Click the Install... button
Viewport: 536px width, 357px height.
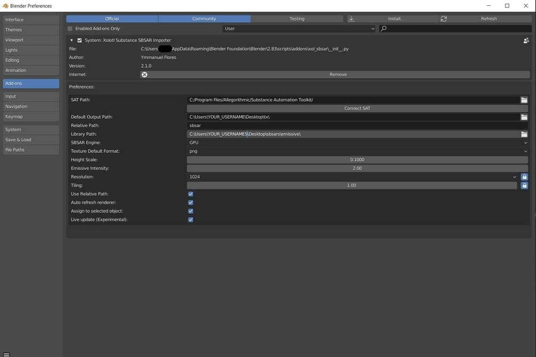pyautogui.click(x=393, y=19)
